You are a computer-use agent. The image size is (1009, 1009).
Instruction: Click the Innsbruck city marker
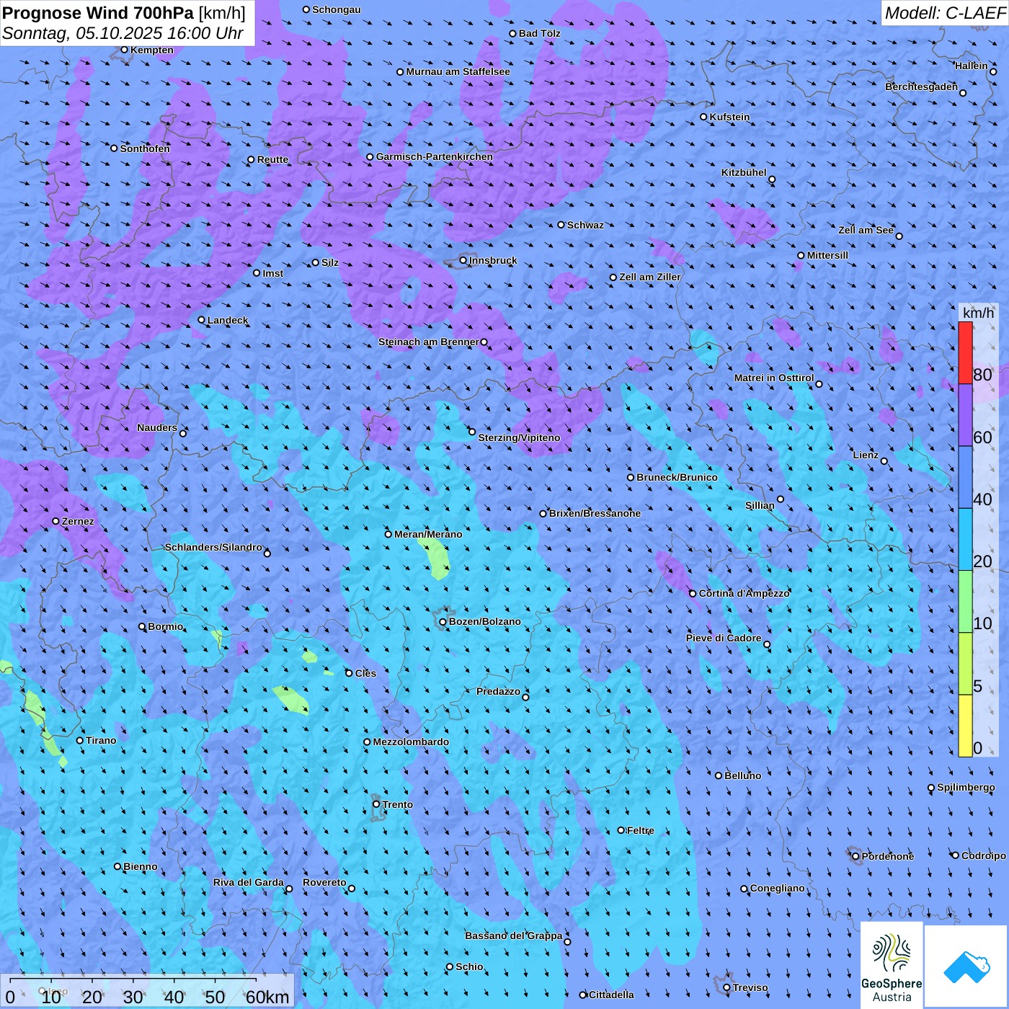pos(463,261)
